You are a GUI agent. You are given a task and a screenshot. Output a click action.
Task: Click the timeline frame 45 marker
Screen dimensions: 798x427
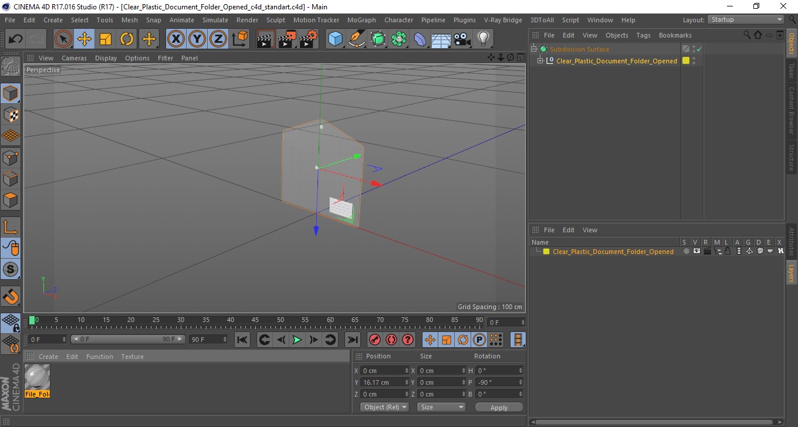pyautogui.click(x=255, y=320)
